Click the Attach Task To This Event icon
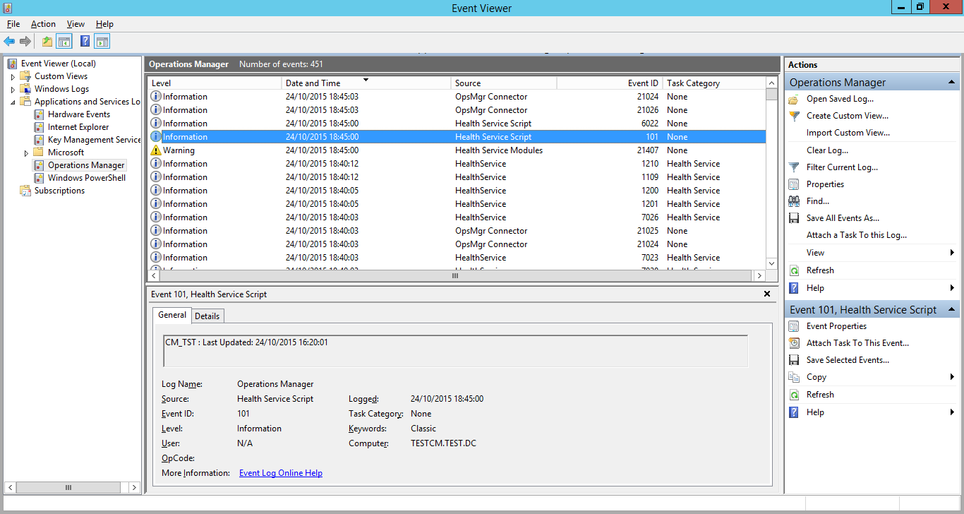Screen dimensions: 964x514 pos(794,343)
